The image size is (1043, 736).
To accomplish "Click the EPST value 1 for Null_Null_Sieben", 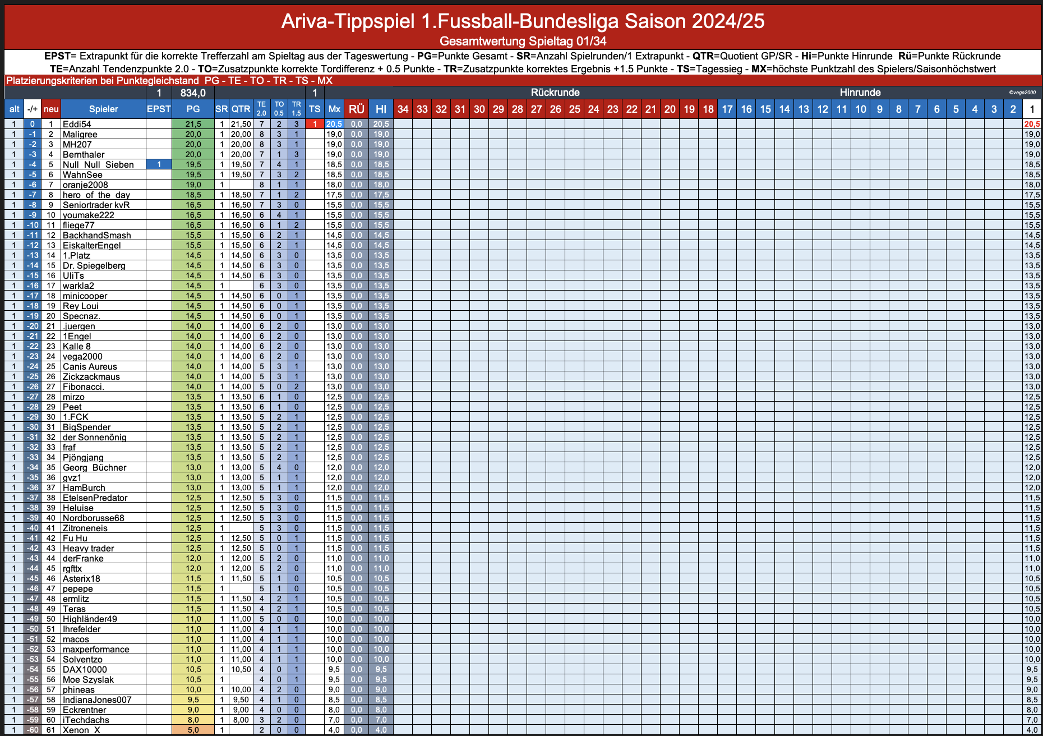I will click(x=159, y=164).
